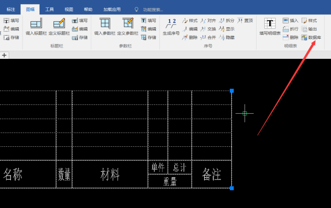Open the 帮助 ribbon tab
Screen dimensions: 331x208
(88, 9)
